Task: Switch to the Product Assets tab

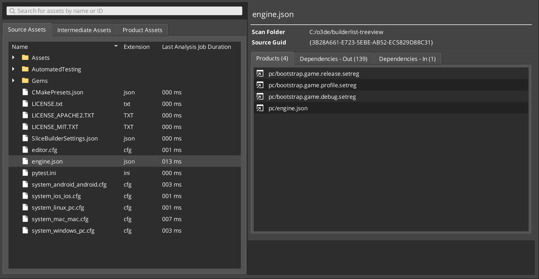Action: click(x=142, y=30)
